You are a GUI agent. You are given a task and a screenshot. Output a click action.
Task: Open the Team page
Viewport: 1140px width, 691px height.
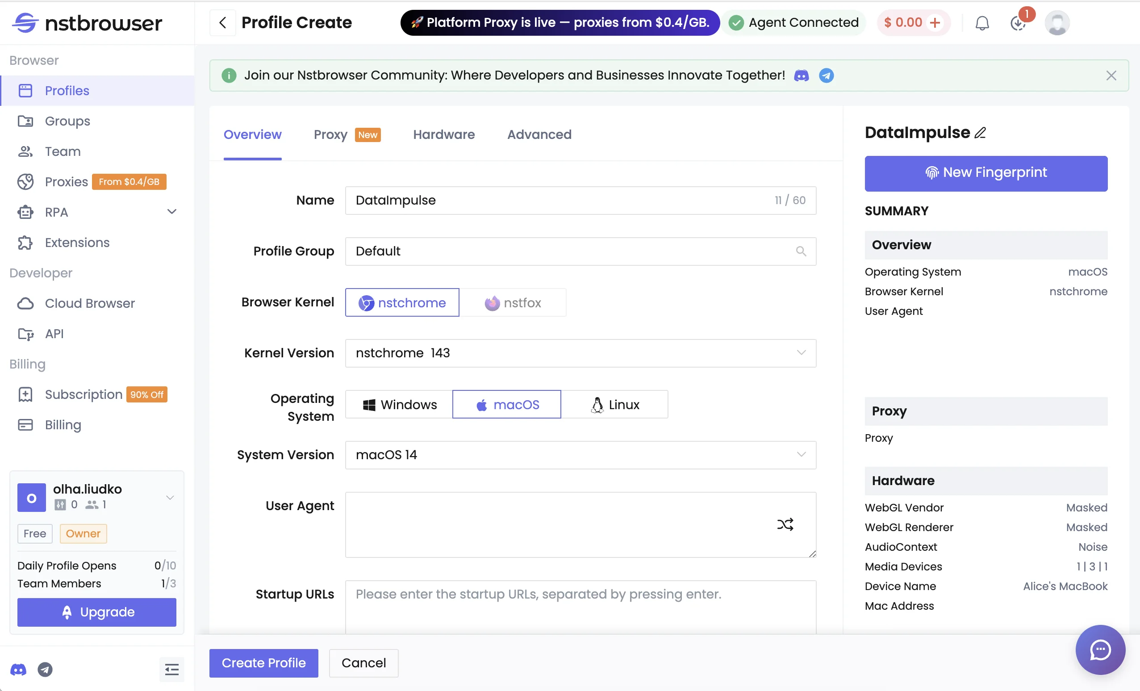[62, 151]
